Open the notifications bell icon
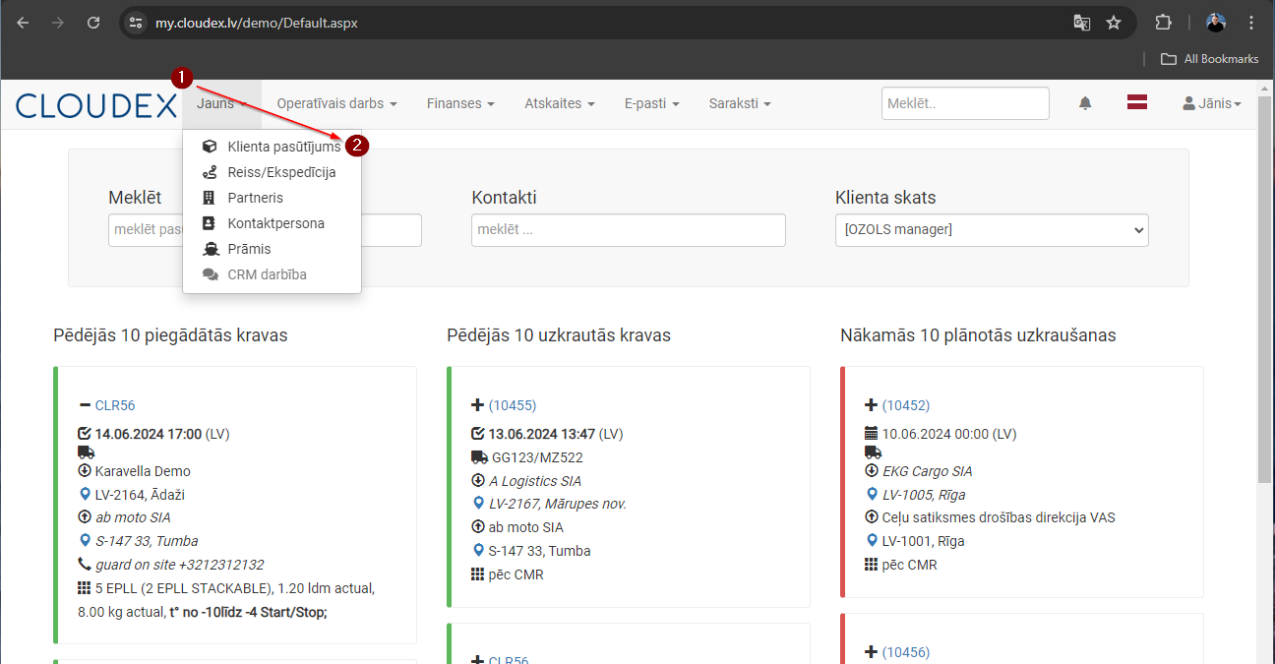1275x664 pixels. [x=1085, y=103]
